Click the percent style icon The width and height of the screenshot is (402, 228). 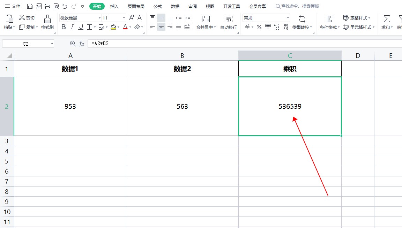[x=259, y=27]
